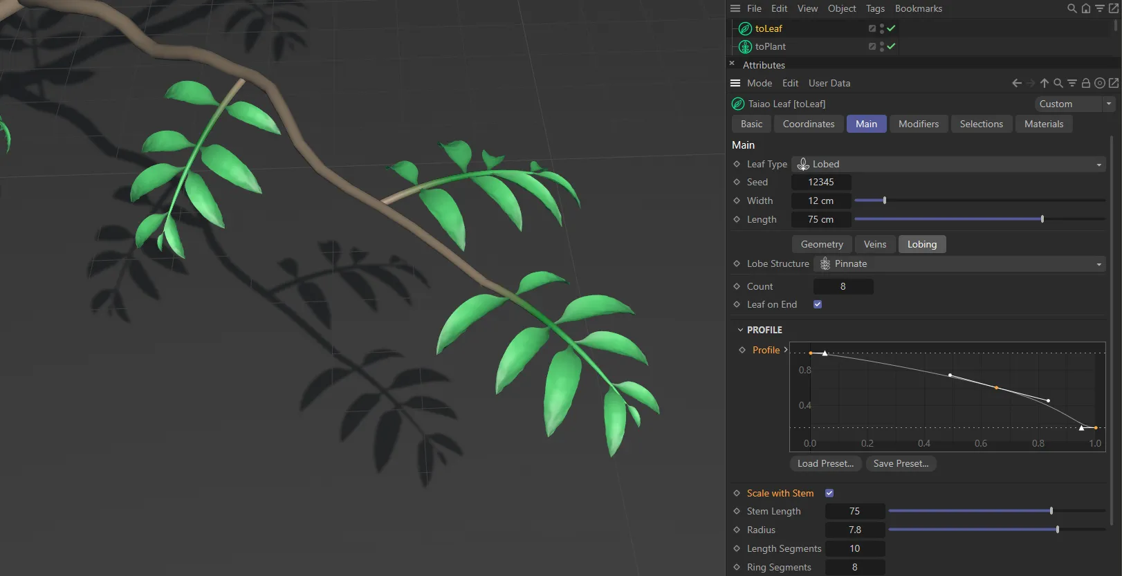Click the Radius slider handle
This screenshot has height=576, width=1122.
(1058, 530)
